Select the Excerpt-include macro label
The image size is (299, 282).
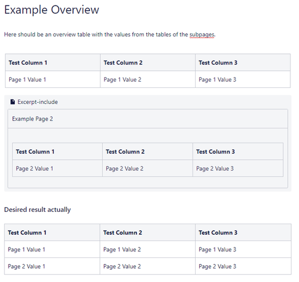pyautogui.click(x=38, y=102)
